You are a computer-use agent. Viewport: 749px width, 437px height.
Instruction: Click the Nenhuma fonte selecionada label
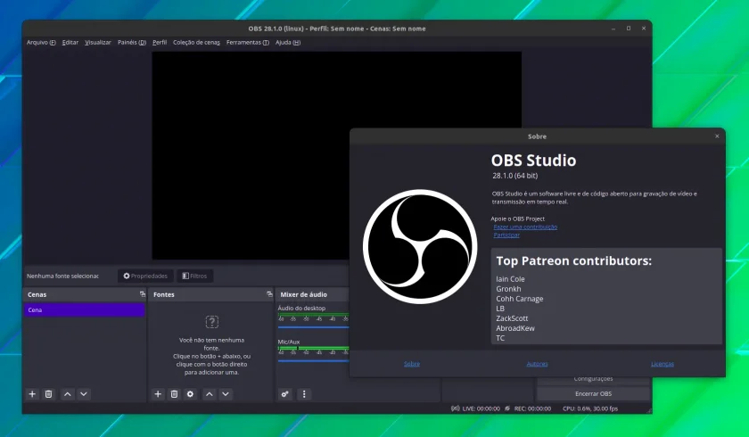pyautogui.click(x=62, y=276)
